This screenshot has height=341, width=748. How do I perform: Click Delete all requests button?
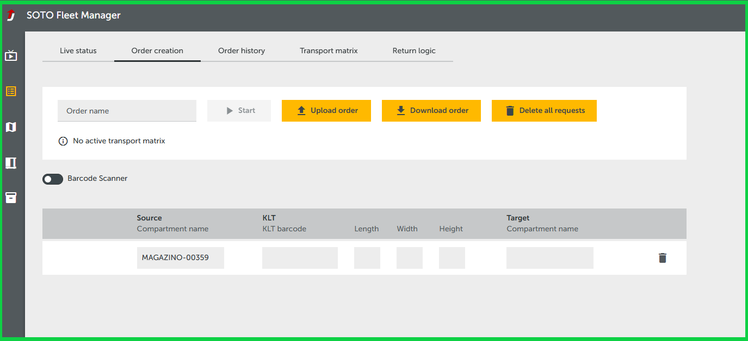[544, 111]
